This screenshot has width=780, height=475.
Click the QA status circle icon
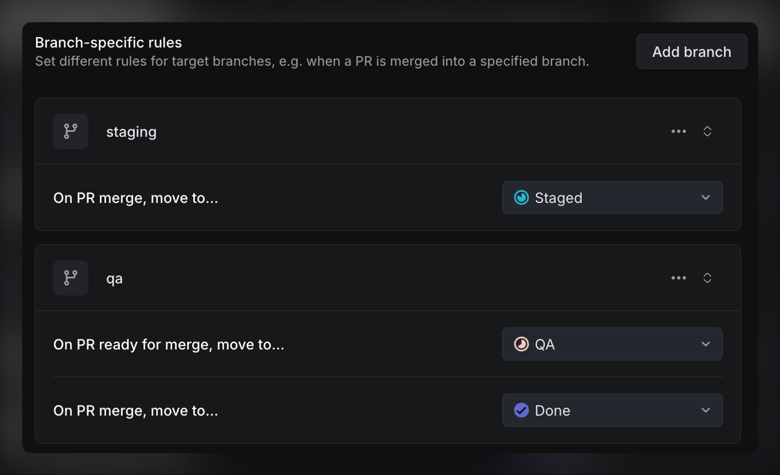click(x=522, y=344)
